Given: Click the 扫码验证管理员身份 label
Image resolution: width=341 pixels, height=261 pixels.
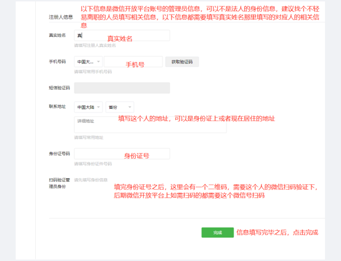Looking at the screenshot, I should [x=60, y=183].
